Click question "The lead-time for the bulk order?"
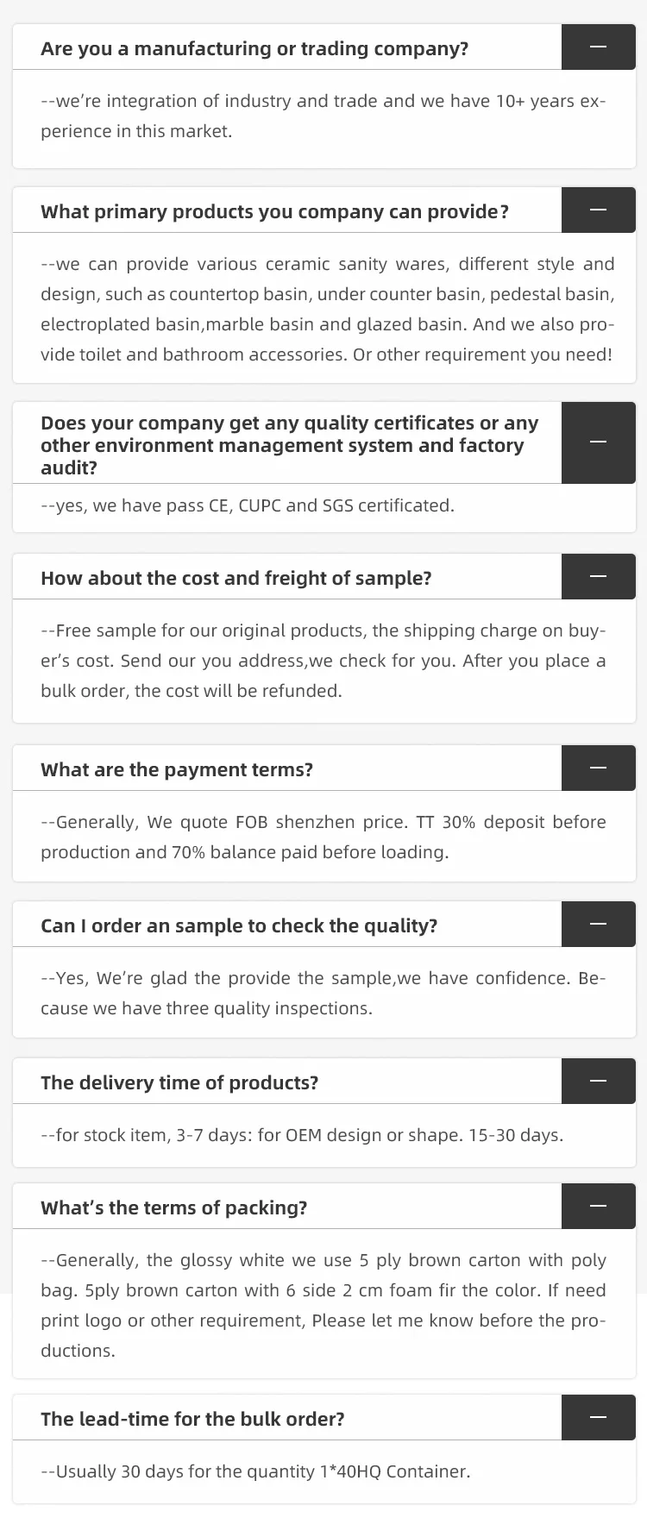647x1518 pixels. 192,1419
